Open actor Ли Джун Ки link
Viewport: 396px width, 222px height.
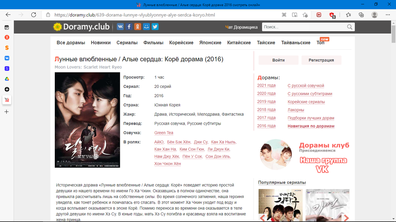click(x=218, y=149)
